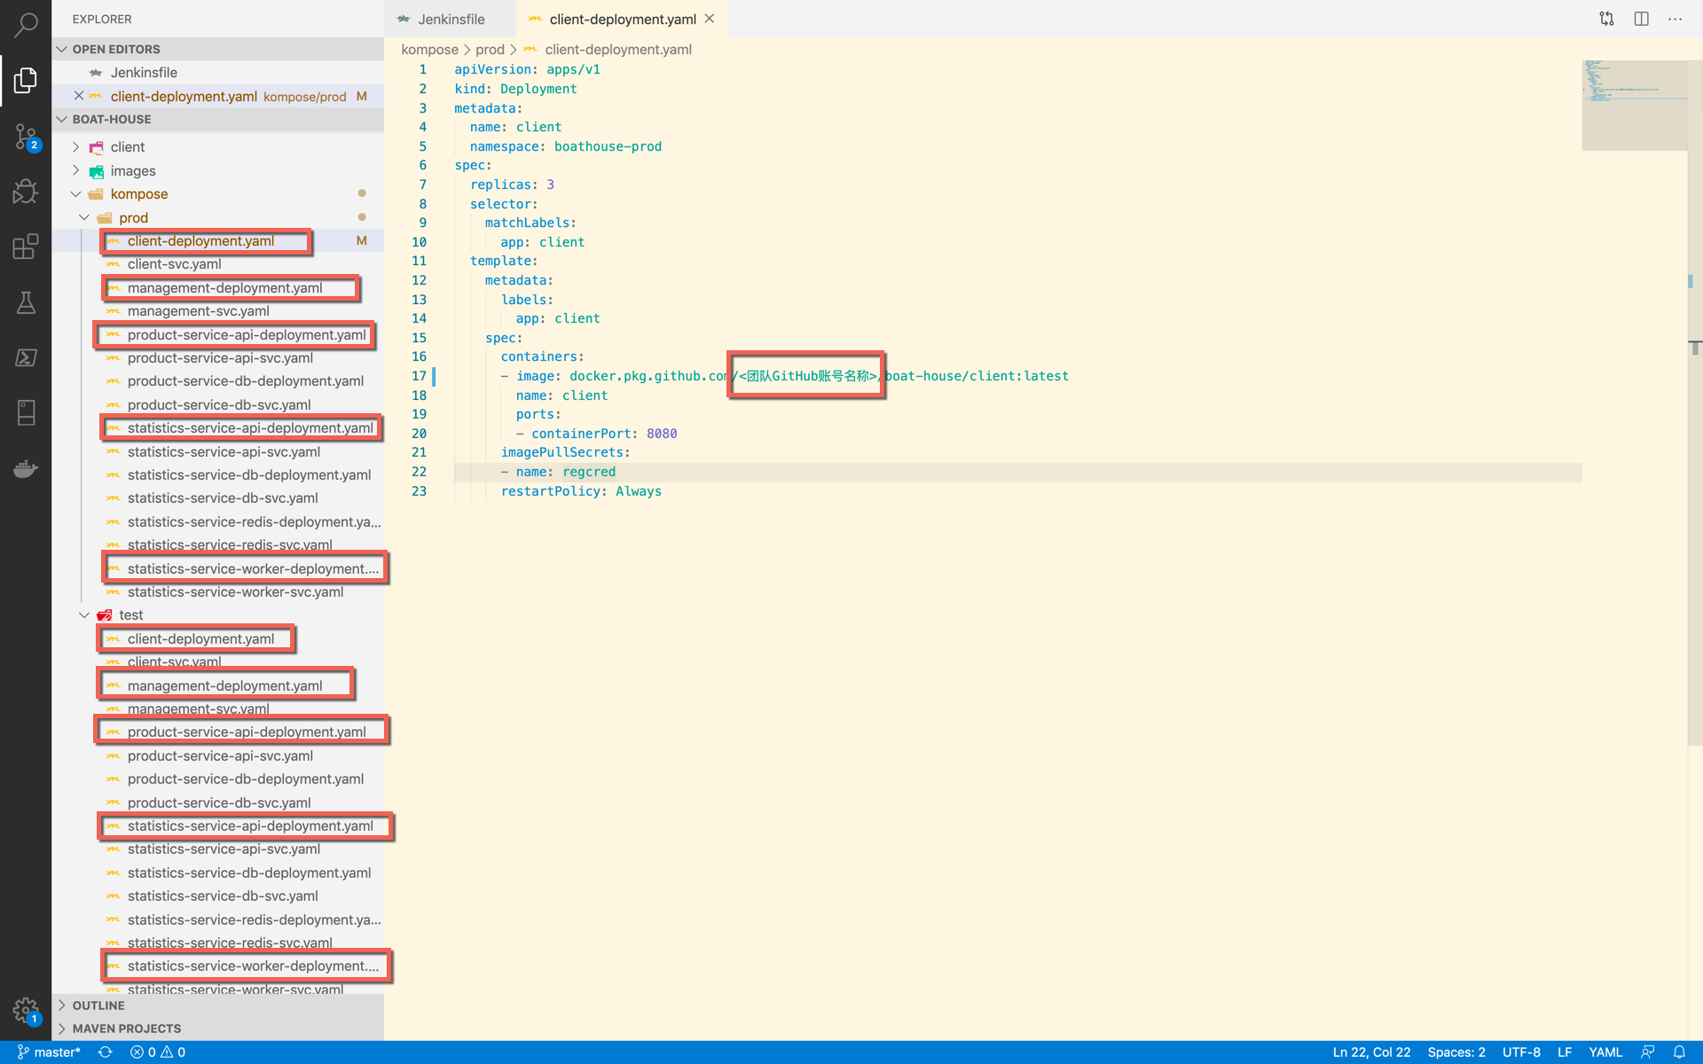Click the feedback icon in status bar
The width and height of the screenshot is (1703, 1064).
click(x=1647, y=1052)
